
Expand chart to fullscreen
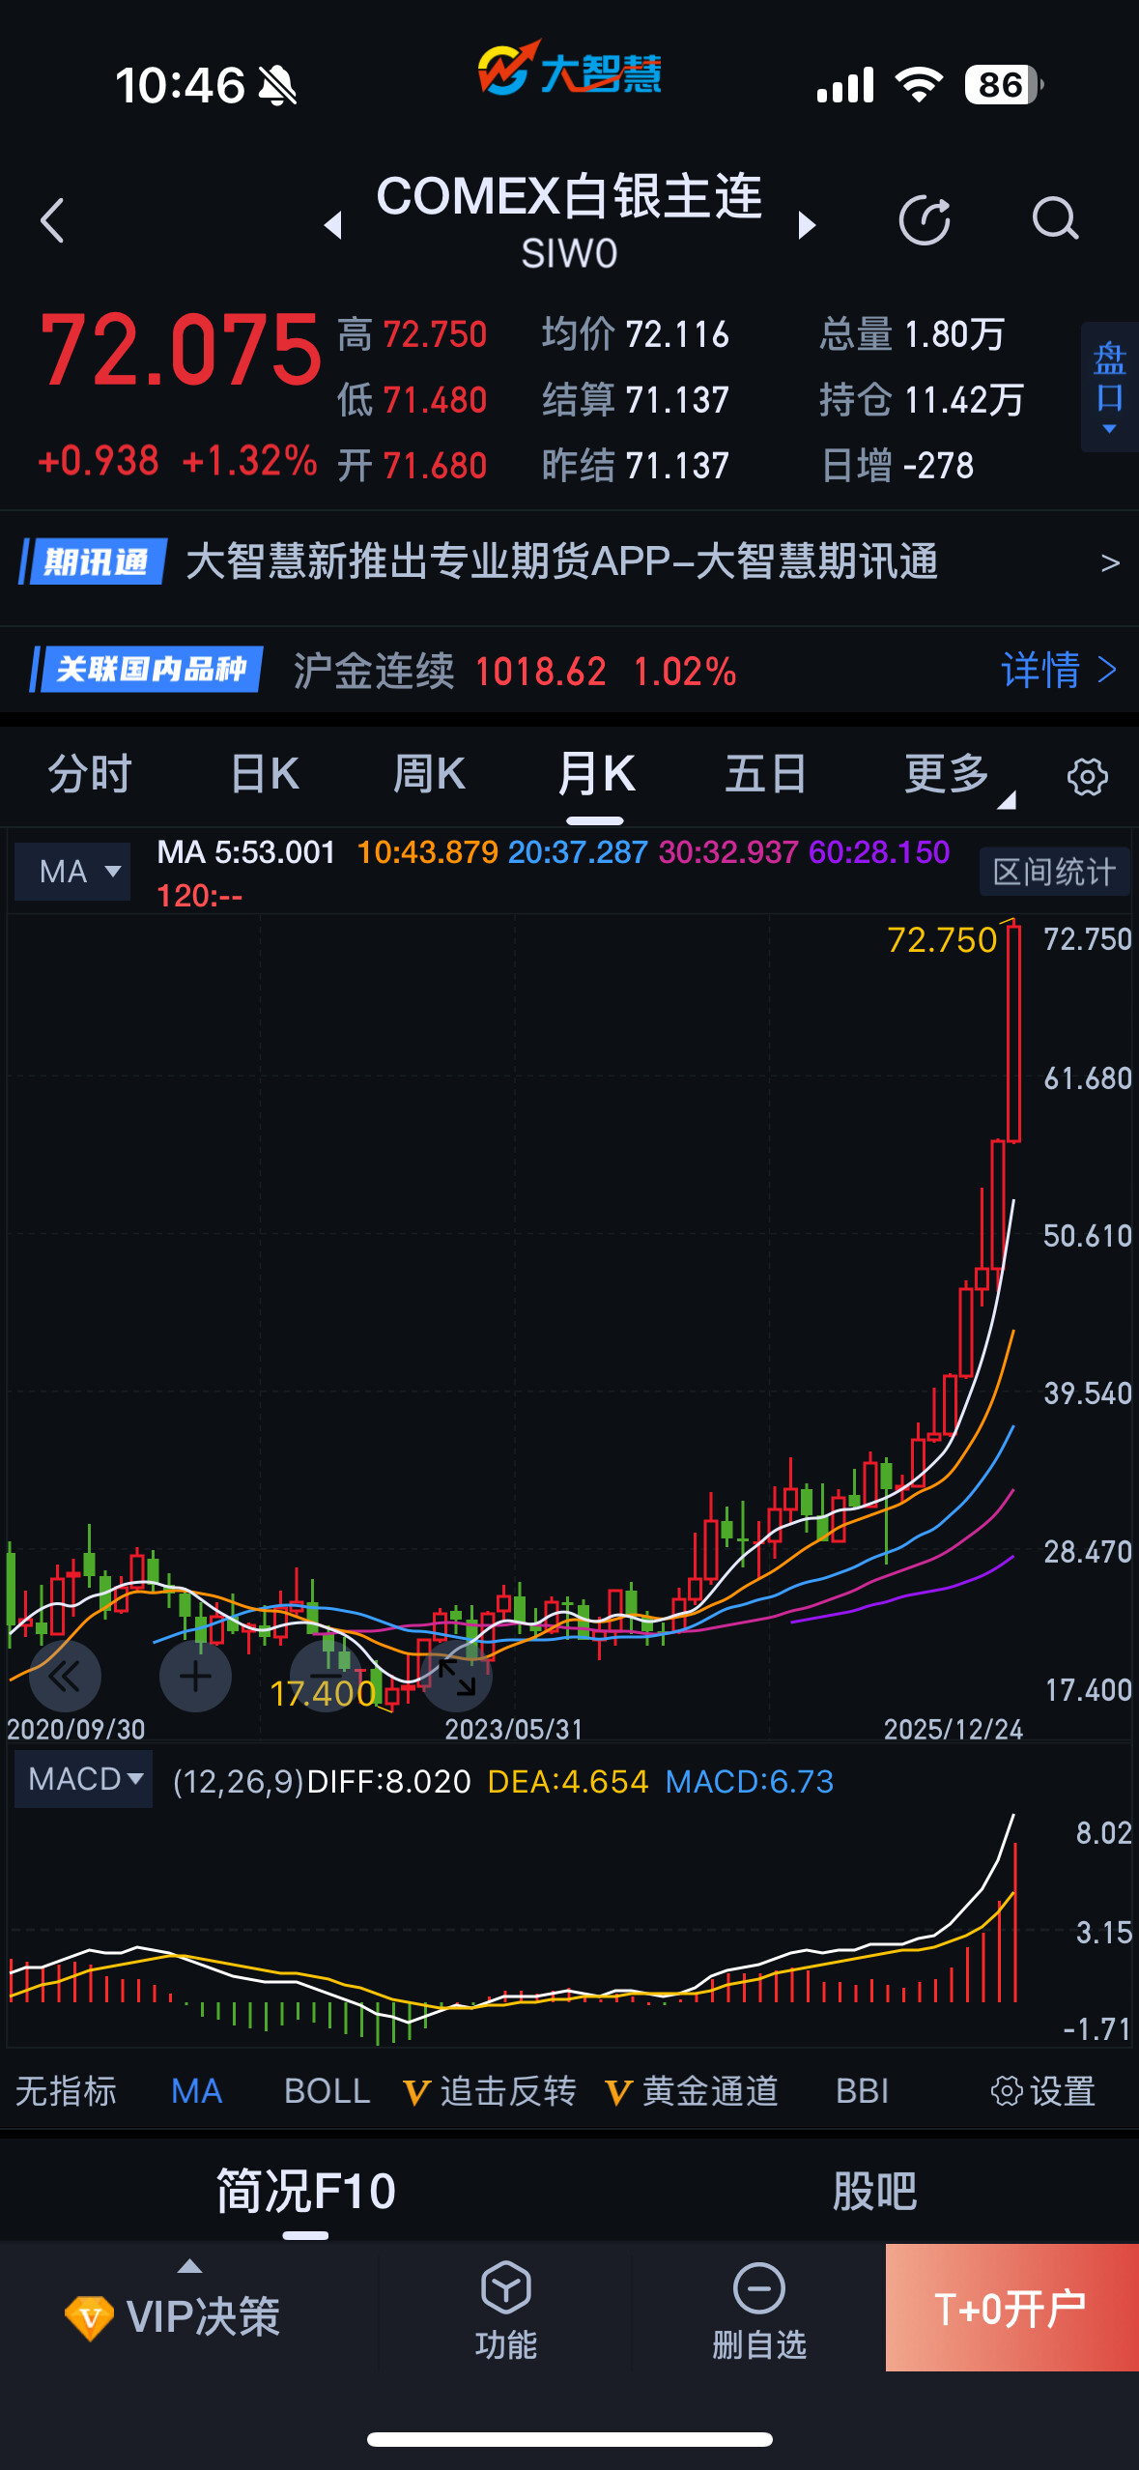456,1677
